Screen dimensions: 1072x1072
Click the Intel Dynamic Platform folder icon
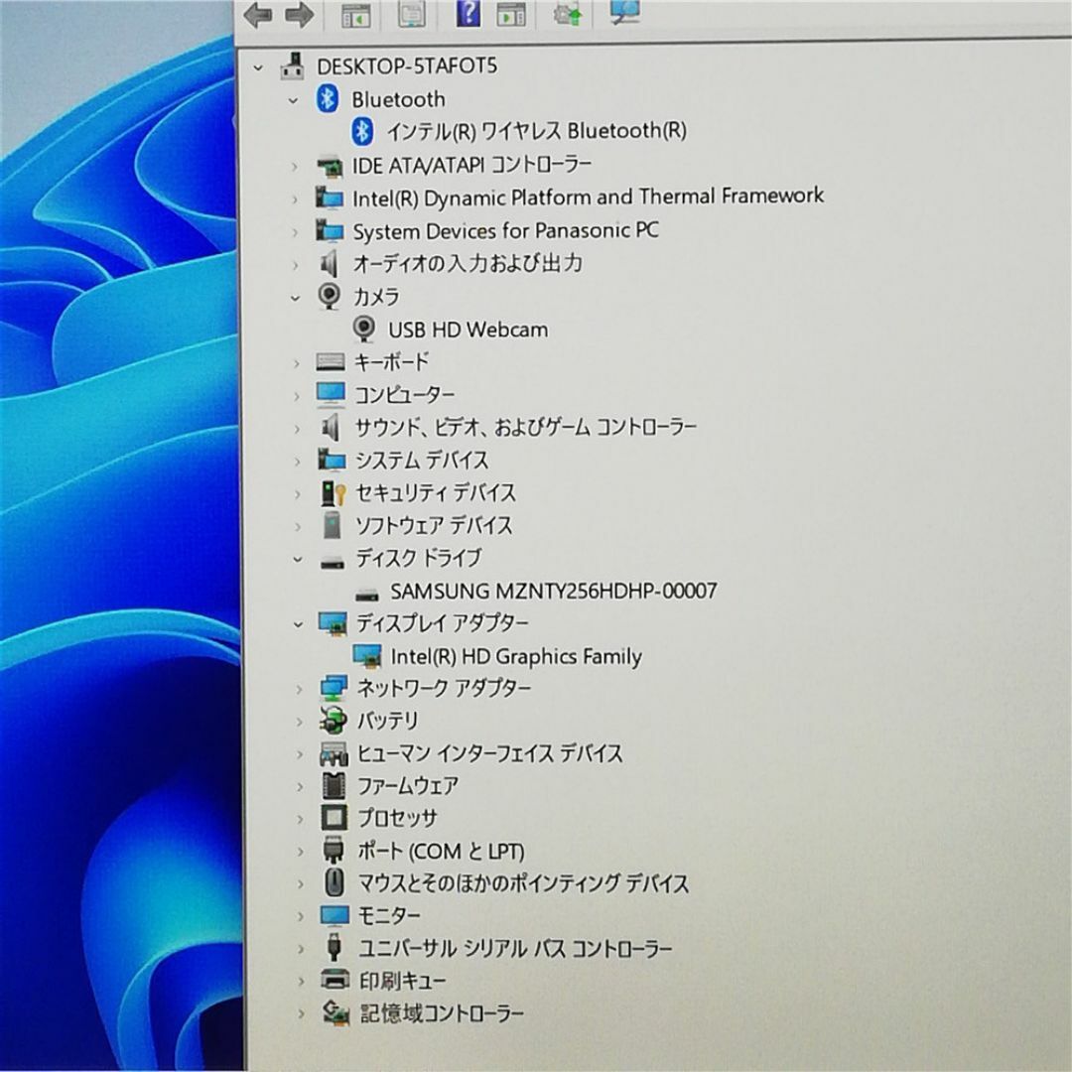click(x=329, y=199)
